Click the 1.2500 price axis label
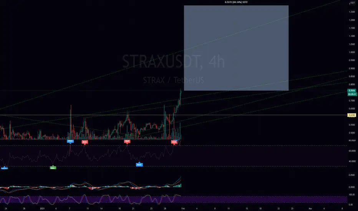Image resolution: width=358 pixels, height=211 pixels. [x=352, y=12]
